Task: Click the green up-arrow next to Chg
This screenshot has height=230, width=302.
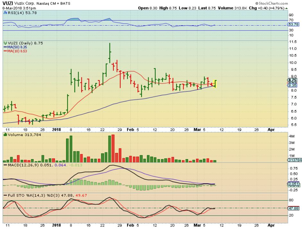Action: pyautogui.click(x=286, y=8)
